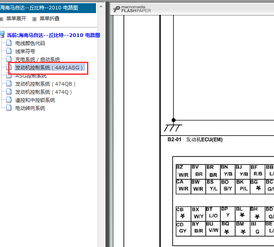274x247 pixels.
Task: Open the ASG控制系统 page
Action: 31,76
